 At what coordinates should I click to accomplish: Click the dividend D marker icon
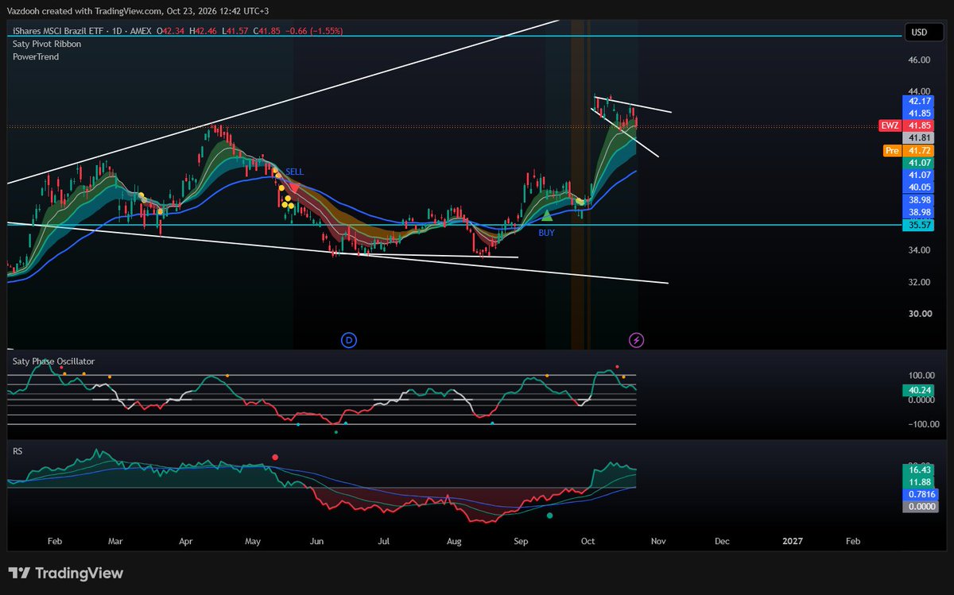pyautogui.click(x=349, y=341)
